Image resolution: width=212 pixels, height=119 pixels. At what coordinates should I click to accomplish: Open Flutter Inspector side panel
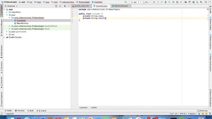click(211, 42)
